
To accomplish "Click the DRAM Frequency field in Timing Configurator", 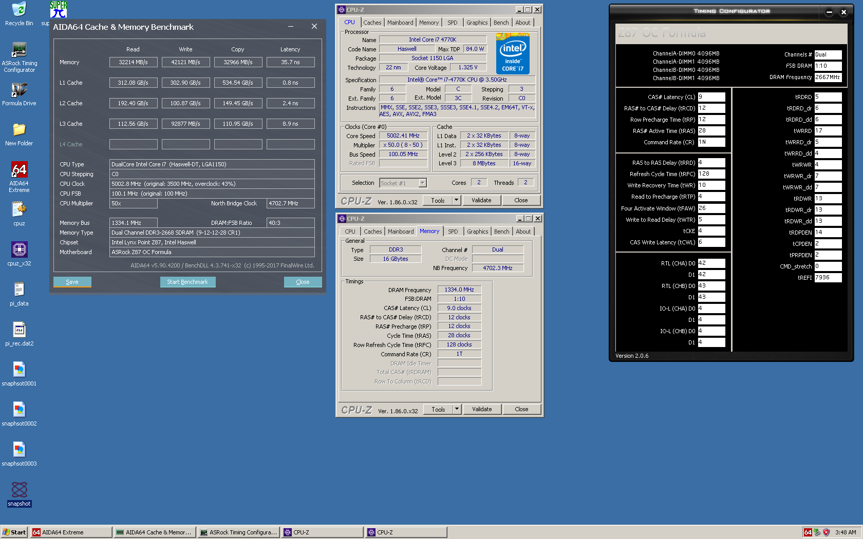I will 828,78.
